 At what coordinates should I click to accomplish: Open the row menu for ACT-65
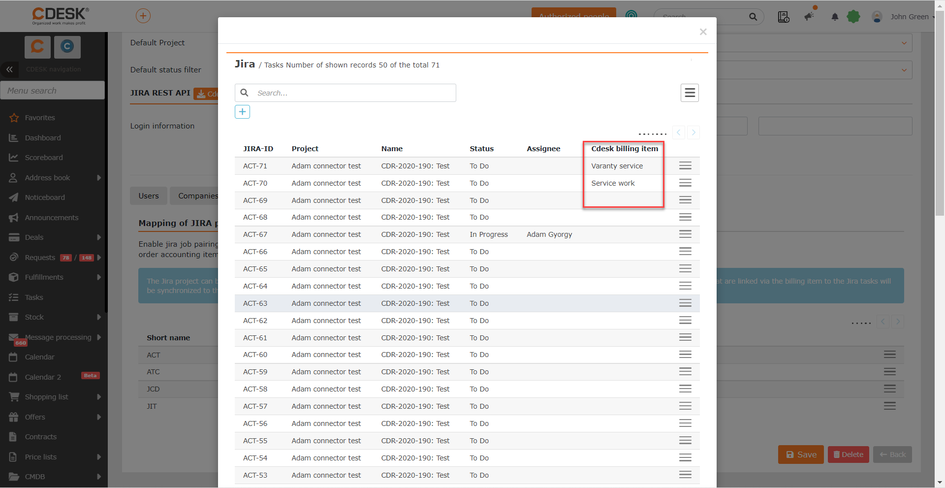[x=685, y=269]
